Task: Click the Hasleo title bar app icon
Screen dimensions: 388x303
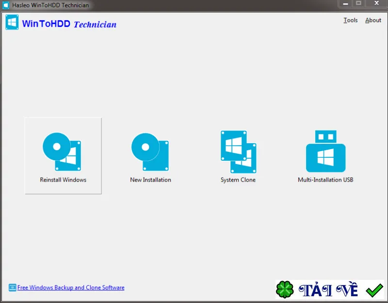Action: [6, 5]
